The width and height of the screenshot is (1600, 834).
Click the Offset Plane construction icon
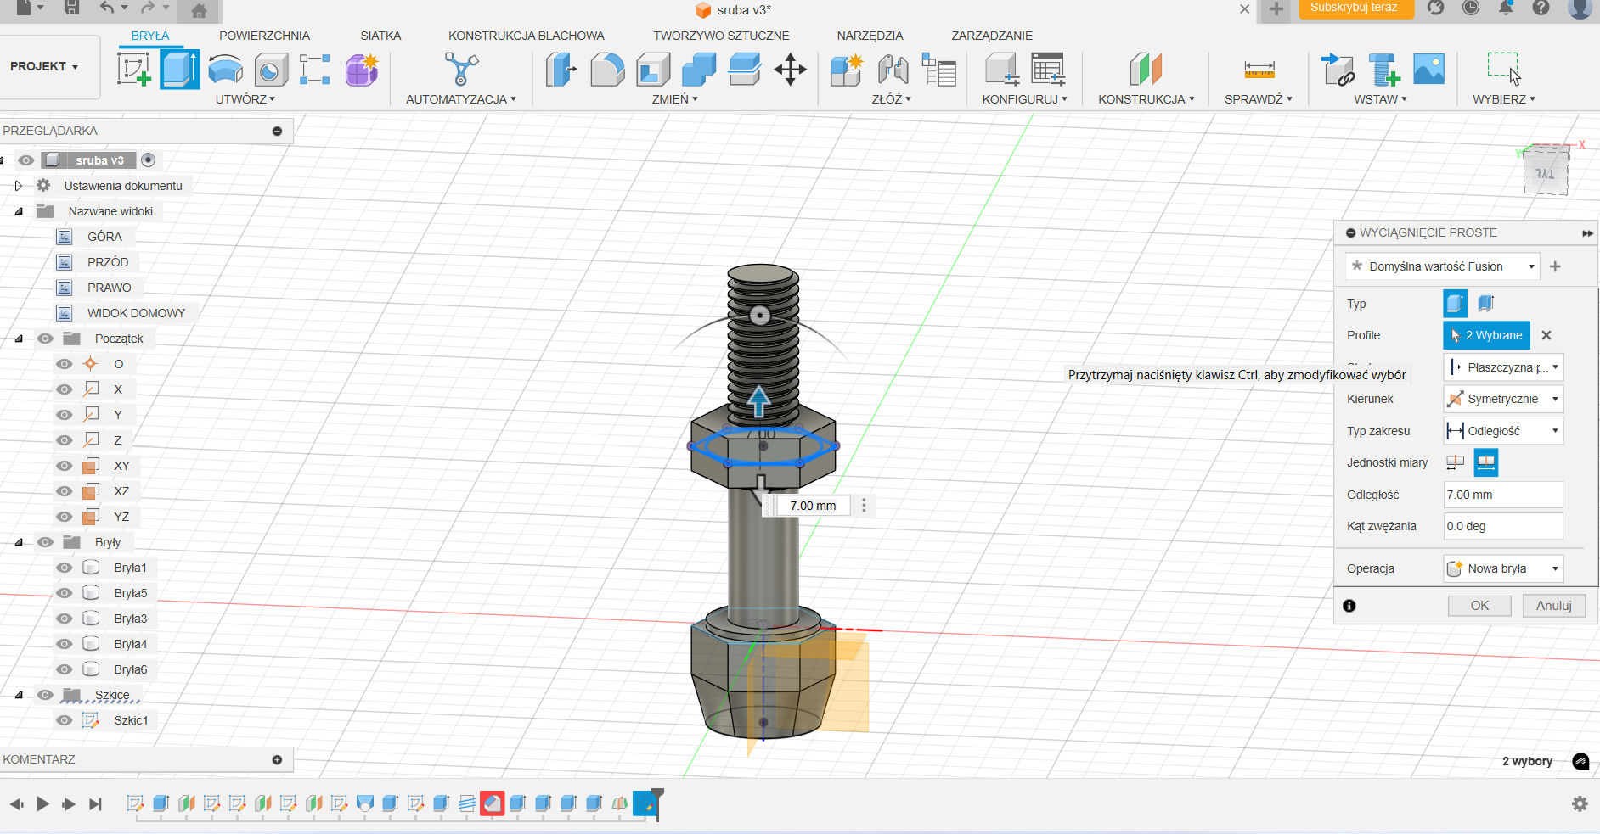click(x=1146, y=70)
